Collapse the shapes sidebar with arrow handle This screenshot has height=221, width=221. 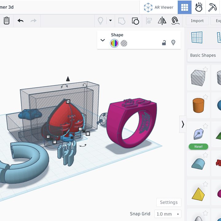tap(183, 124)
